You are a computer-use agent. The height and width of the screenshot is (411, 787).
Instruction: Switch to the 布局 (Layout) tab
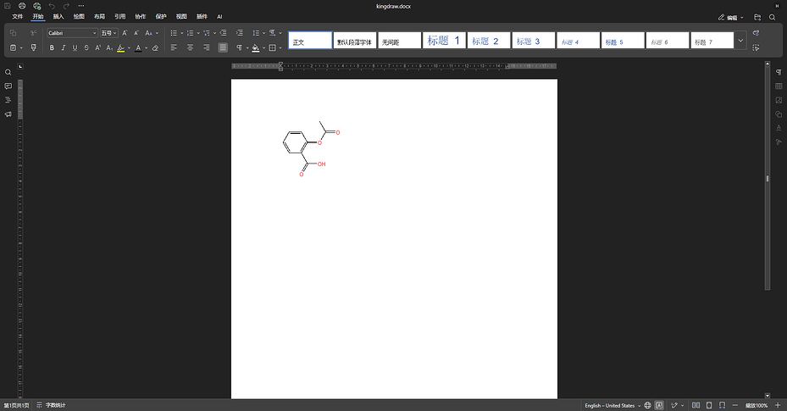pyautogui.click(x=99, y=17)
